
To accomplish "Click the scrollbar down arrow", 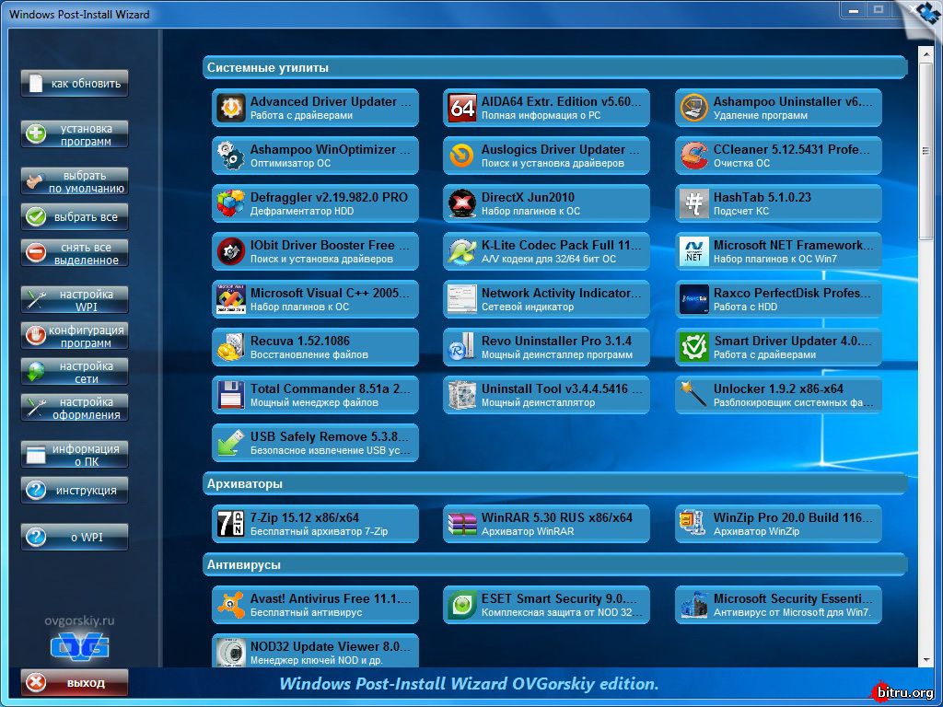I will 925,660.
